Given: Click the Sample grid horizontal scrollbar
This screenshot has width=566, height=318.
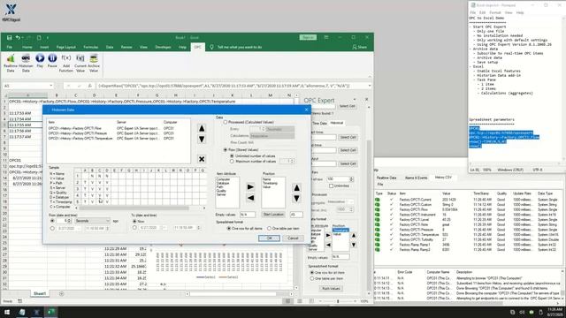Looking at the screenshot, I should [x=140, y=208].
